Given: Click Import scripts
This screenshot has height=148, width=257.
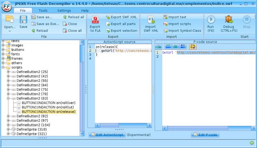Looking at the screenshot, I should 177,24.
